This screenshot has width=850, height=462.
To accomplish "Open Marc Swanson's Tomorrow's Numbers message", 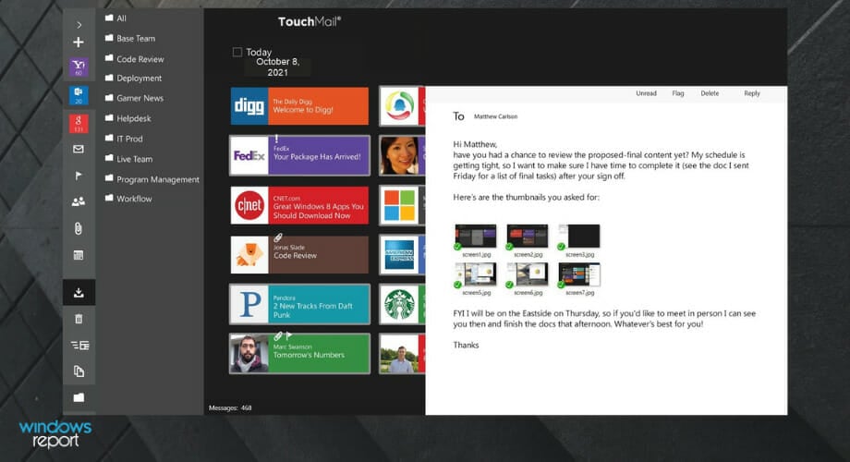I will [x=299, y=354].
